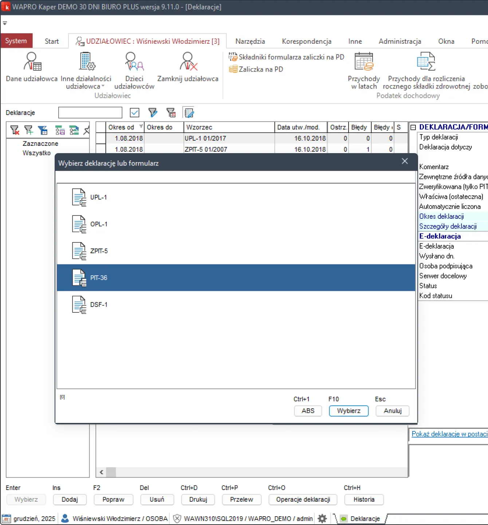The image size is (488, 525).
Task: Click tree structure with save icon in left panel
Action: coord(60,130)
